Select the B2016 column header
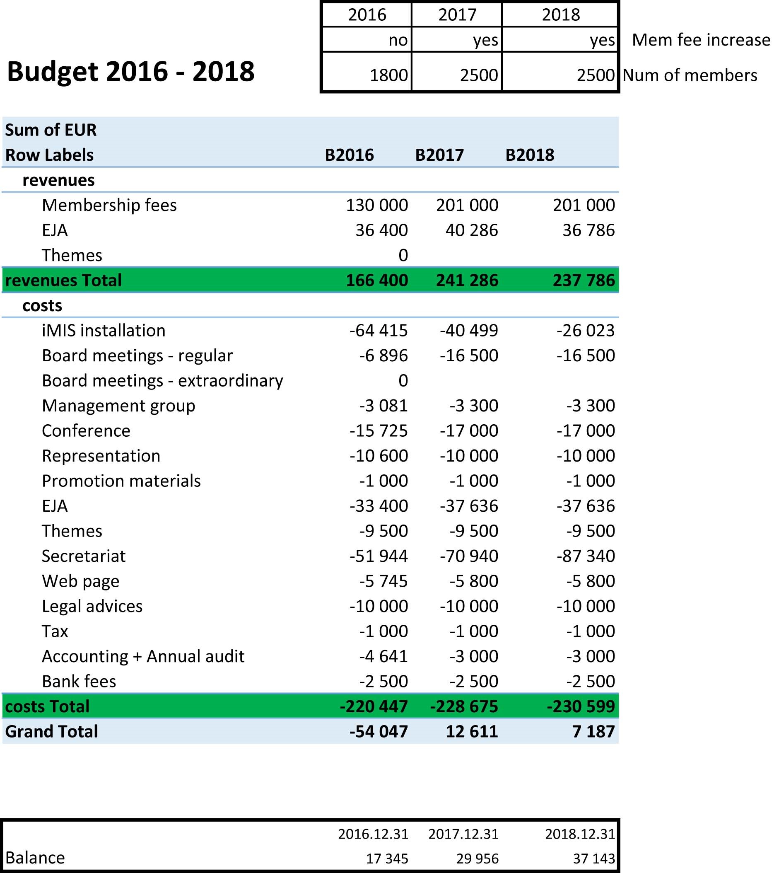Image resolution: width=779 pixels, height=873 pixels. click(349, 155)
